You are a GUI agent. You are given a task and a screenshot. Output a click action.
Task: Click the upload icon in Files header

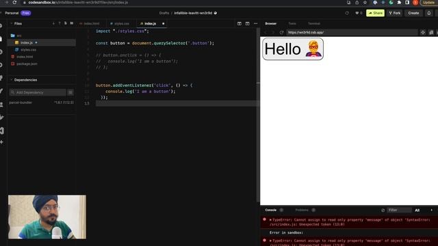(x=60, y=23)
